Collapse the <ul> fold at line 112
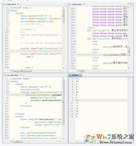The image size is (136, 146). click(75, 41)
